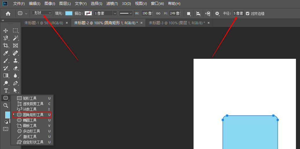Select the Rectangular Marquee tool
This screenshot has width=300, height=149.
(x=15, y=31)
